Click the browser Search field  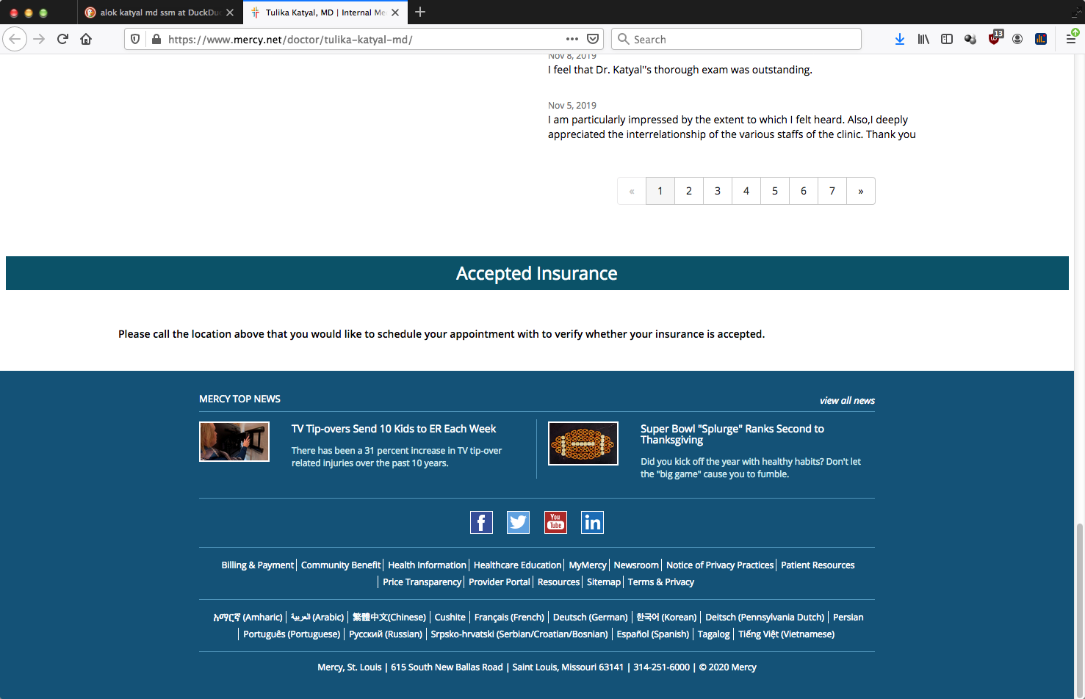point(736,39)
